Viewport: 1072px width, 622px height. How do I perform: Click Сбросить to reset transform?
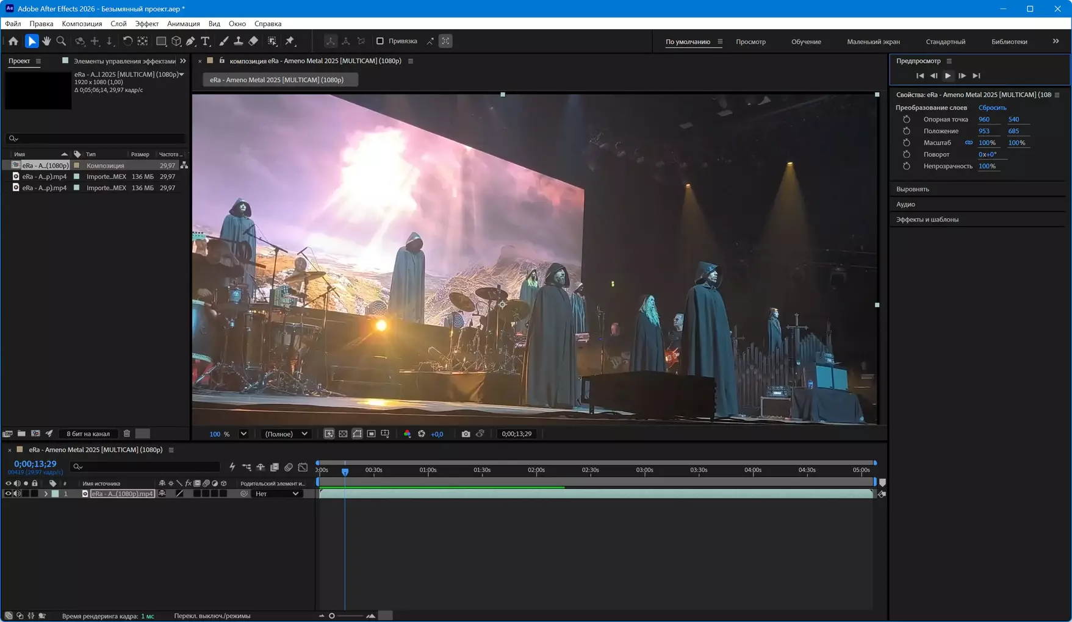click(x=992, y=107)
